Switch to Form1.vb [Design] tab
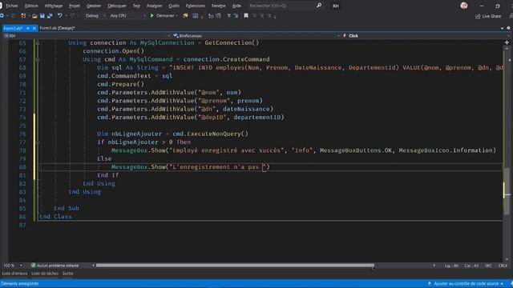The image size is (513, 288). point(57,28)
